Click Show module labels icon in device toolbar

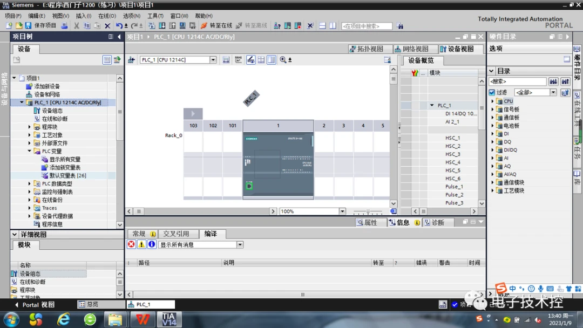coord(238,60)
